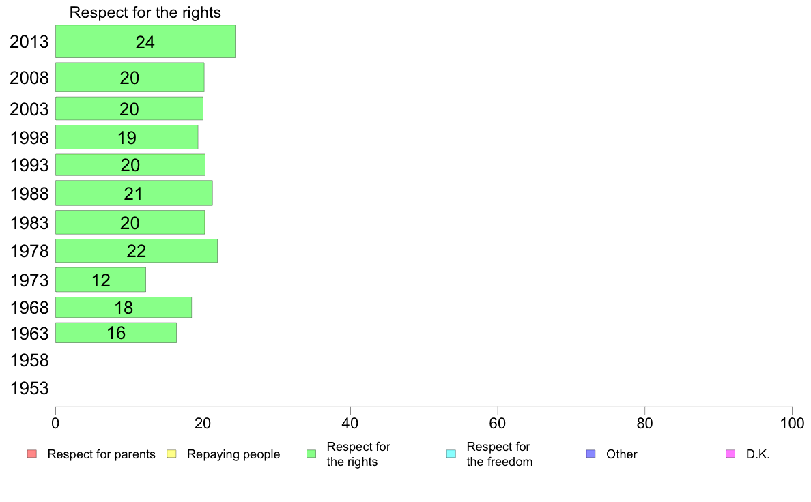Select the 1968 bar showing 18
This screenshot has width=811, height=502.
pos(124,307)
